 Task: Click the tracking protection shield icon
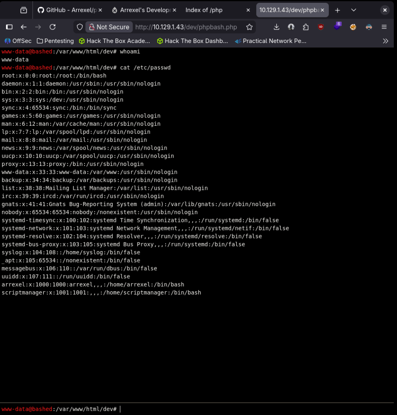click(x=80, y=27)
